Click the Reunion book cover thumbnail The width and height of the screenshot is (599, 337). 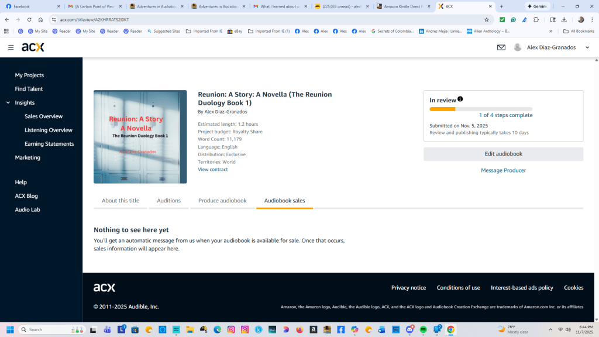(140, 137)
